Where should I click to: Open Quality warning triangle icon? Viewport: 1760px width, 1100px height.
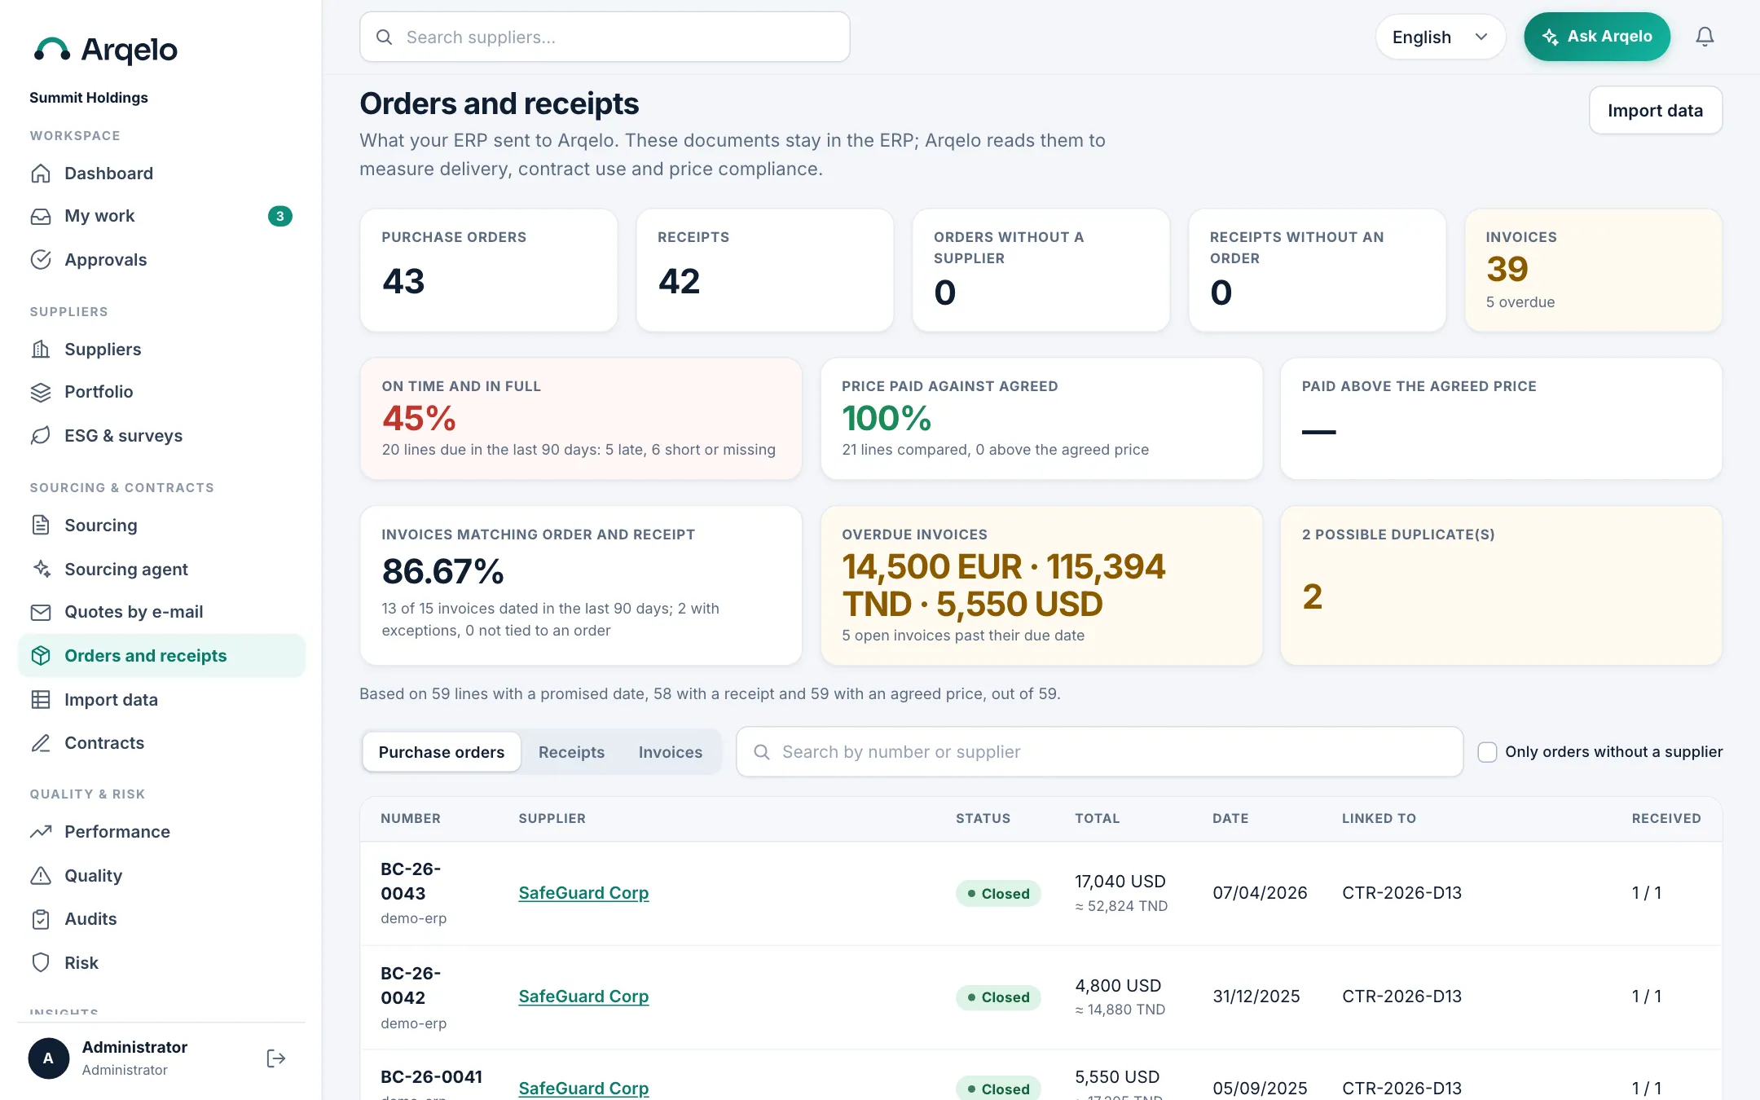(41, 875)
